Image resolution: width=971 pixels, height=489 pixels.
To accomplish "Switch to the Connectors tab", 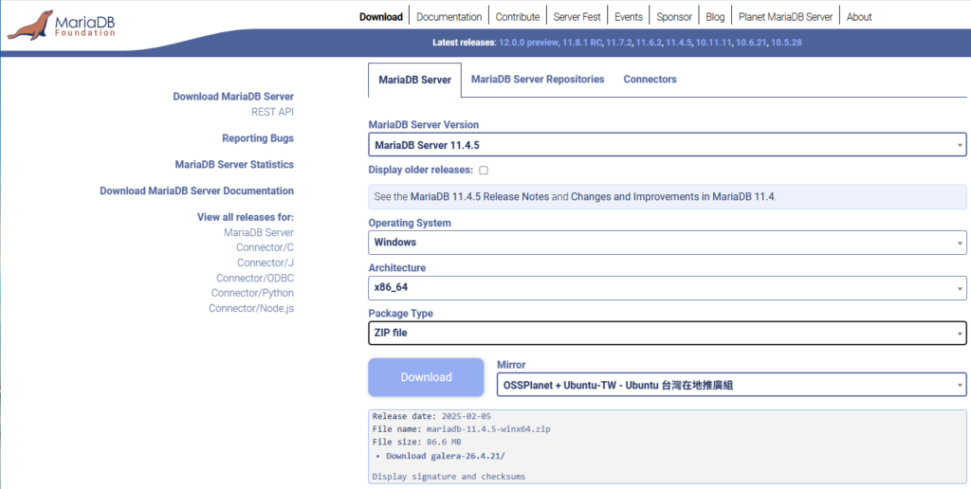I will (x=650, y=80).
